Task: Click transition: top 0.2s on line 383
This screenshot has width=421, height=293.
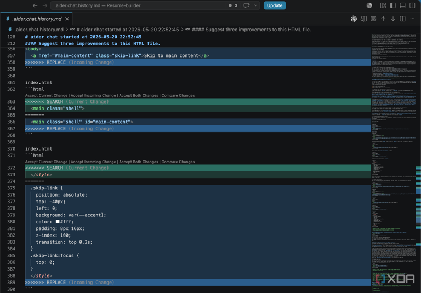Action: point(64,242)
